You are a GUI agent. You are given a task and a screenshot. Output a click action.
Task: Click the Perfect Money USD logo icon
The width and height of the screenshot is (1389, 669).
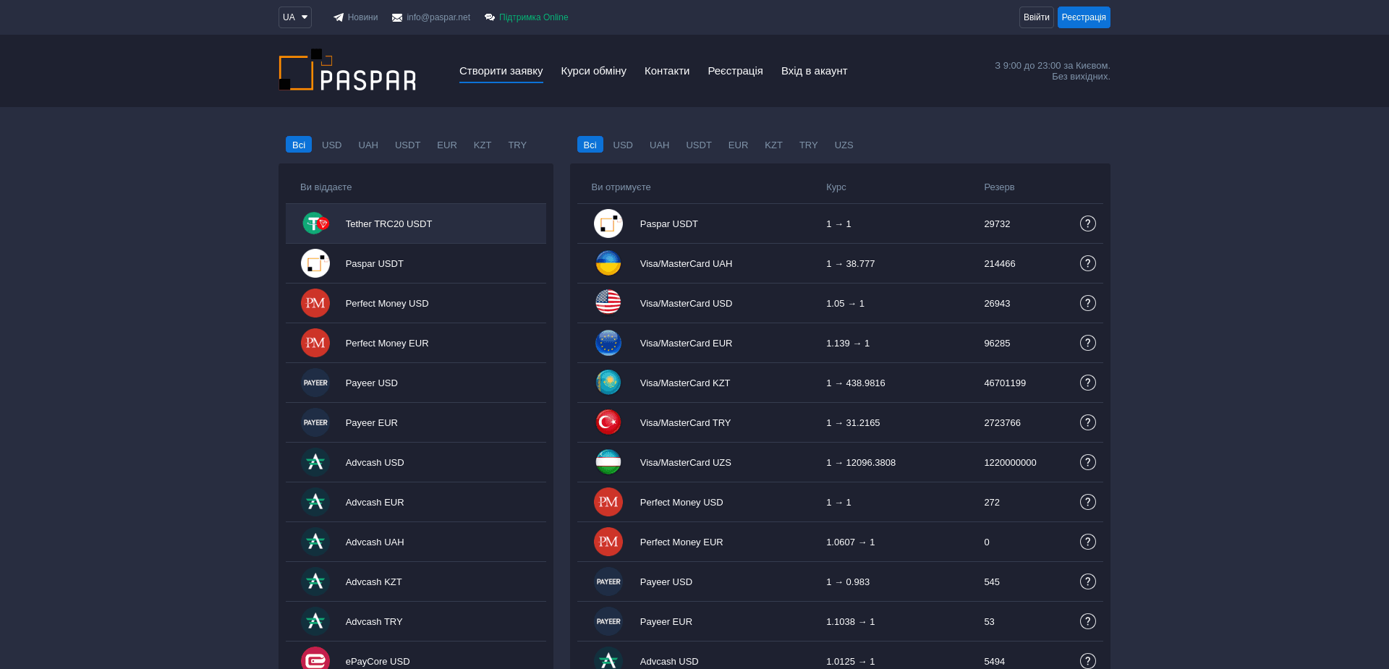tap(315, 303)
